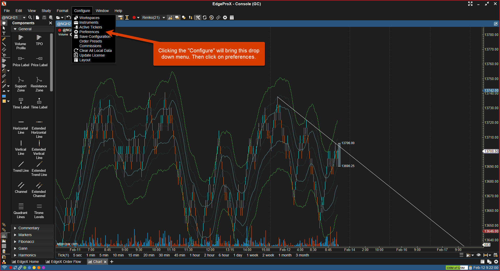Image resolution: width=500 pixels, height=271 pixels.
Task: Add the Support Zone component
Action: point(21,84)
